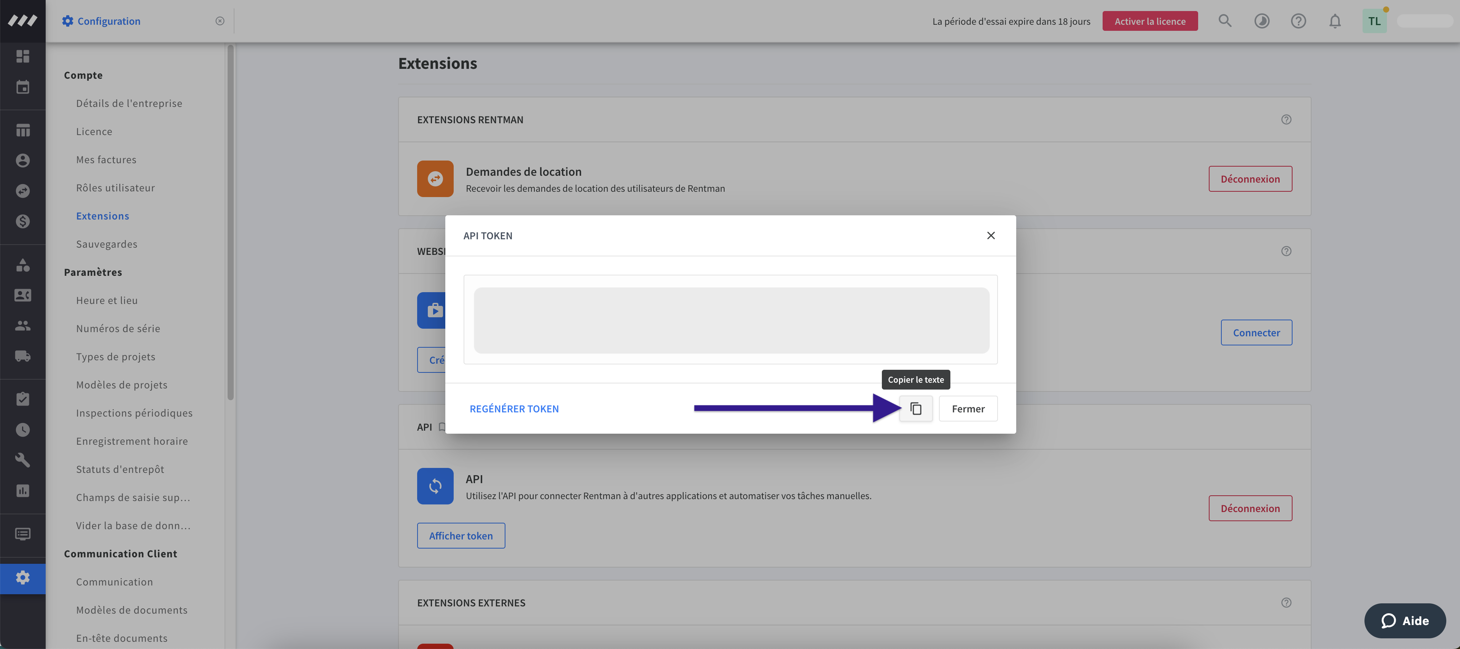
Task: Click the TL user avatar
Action: [x=1374, y=21]
